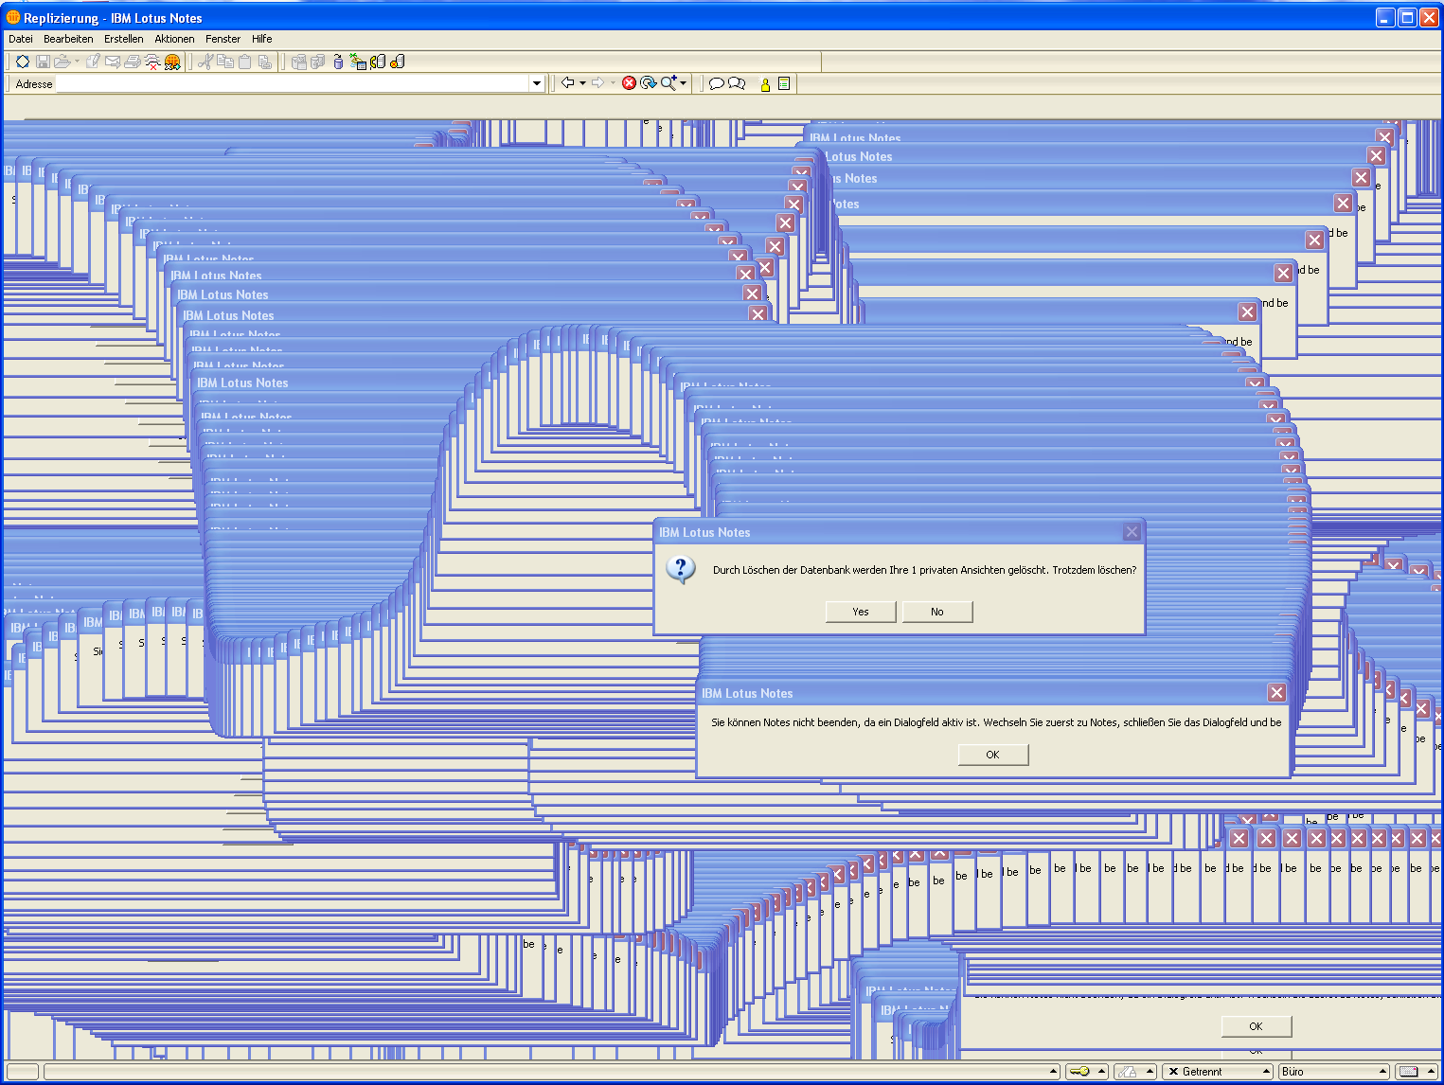The image size is (1444, 1085).
Task: Open the Adresse field dropdown arrow
Action: coord(537,83)
